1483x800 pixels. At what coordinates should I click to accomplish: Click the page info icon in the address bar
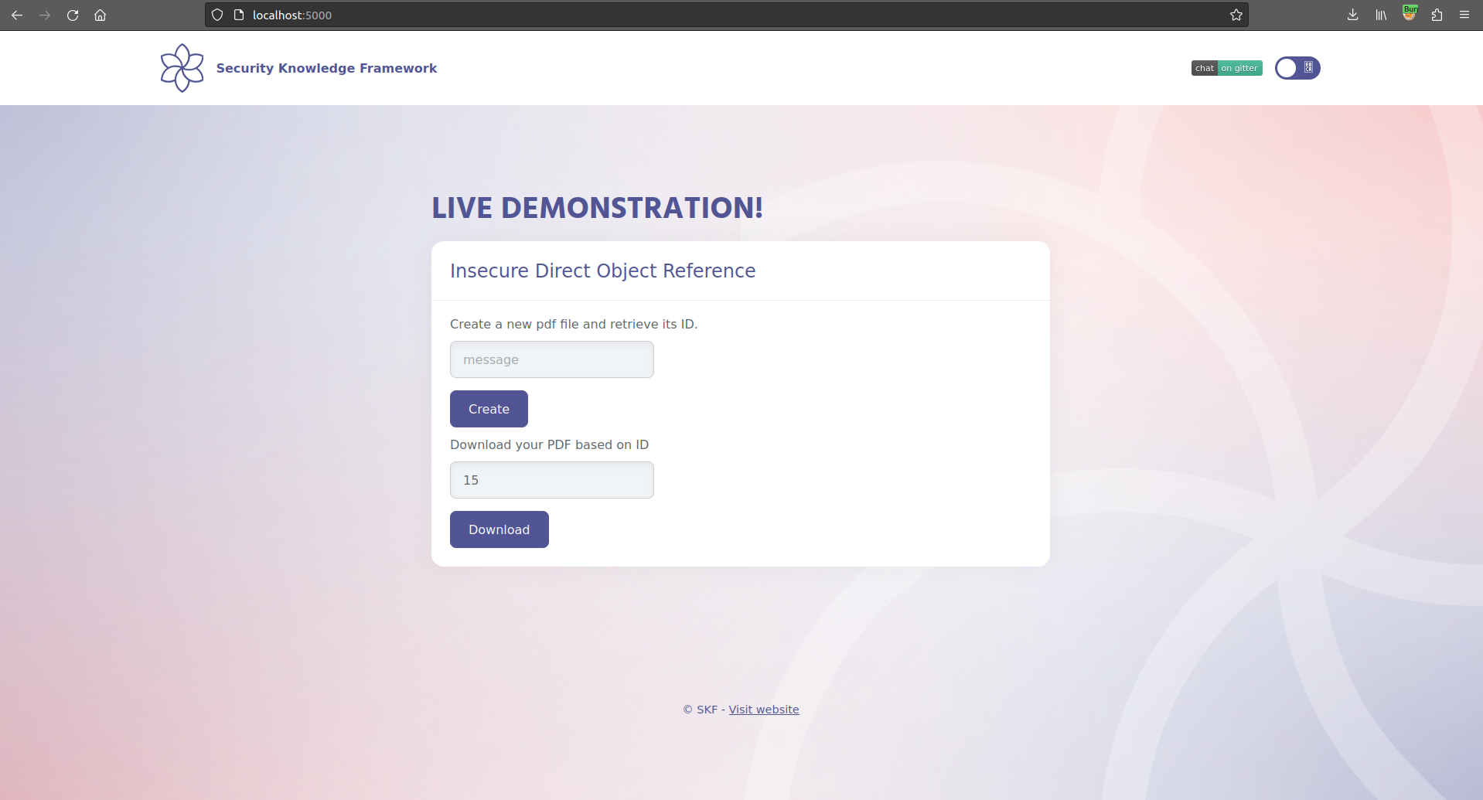pos(239,15)
